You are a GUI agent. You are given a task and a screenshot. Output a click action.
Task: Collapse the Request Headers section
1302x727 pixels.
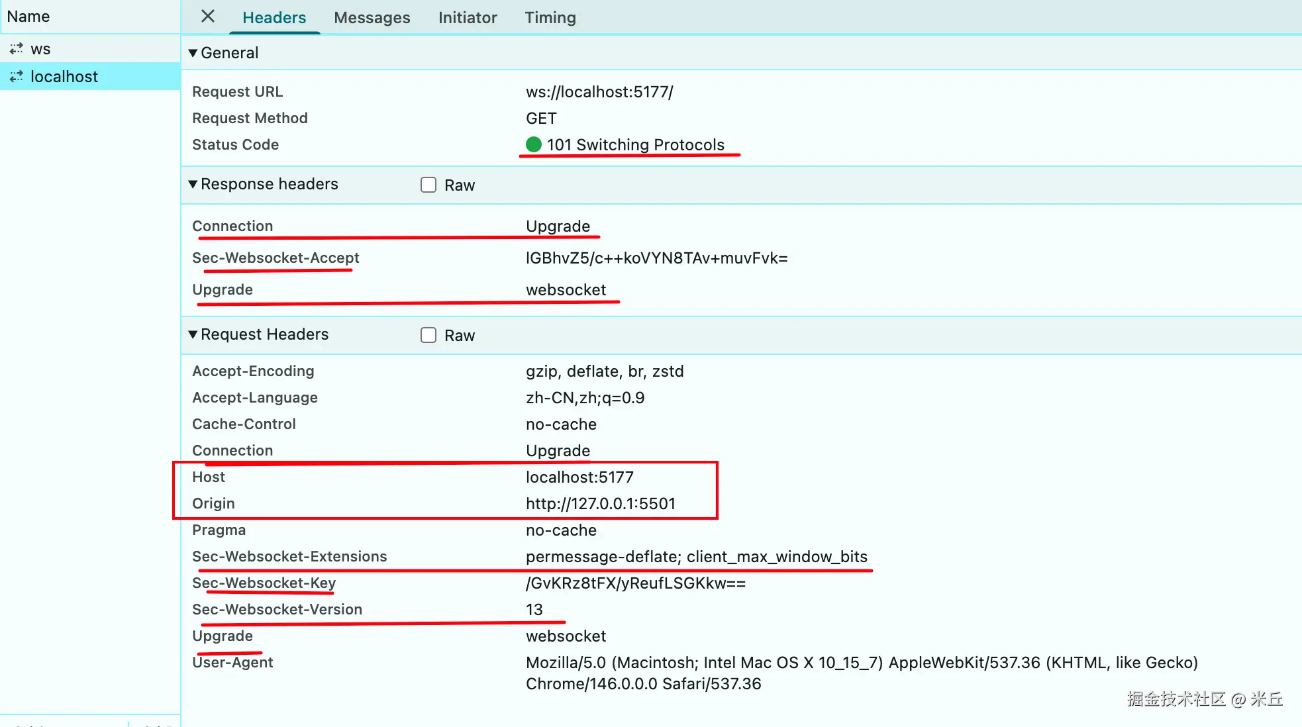[x=193, y=334]
